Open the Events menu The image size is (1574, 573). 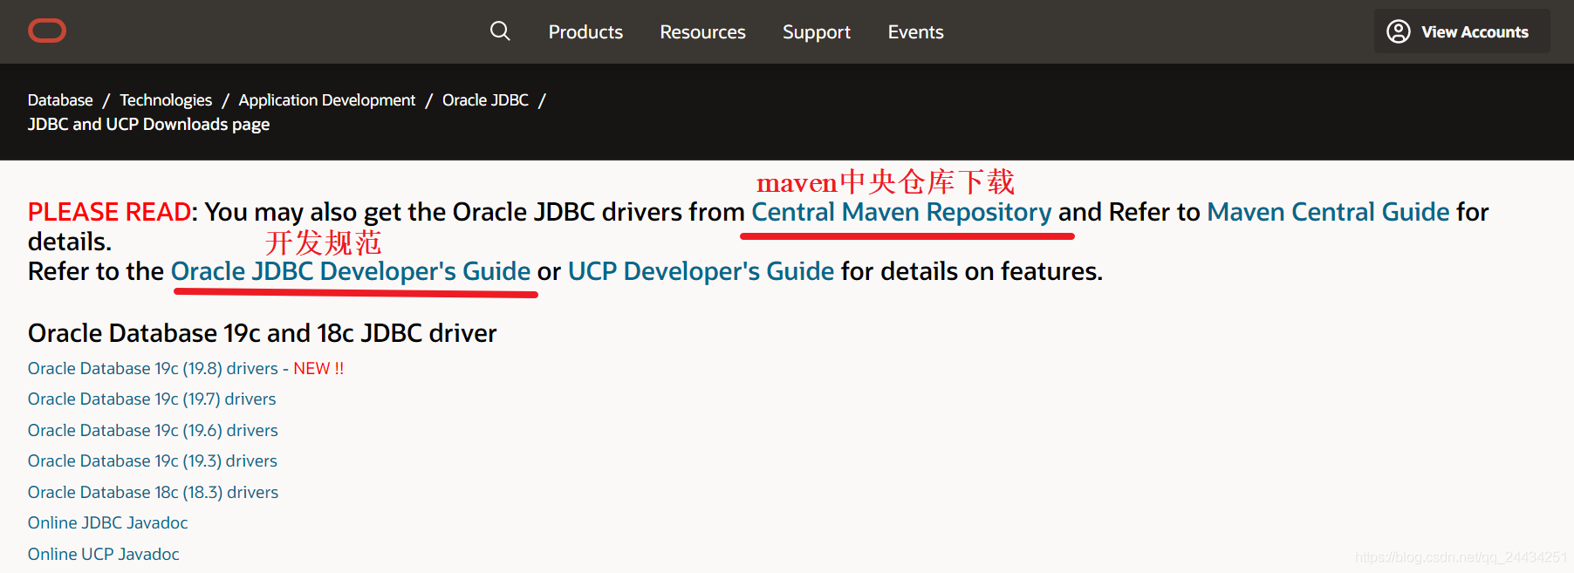(x=915, y=32)
